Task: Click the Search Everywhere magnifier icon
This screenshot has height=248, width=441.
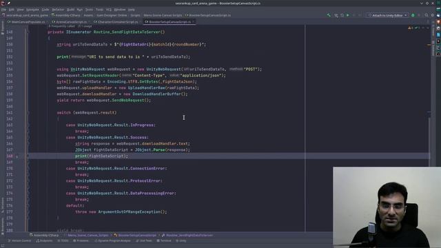Action: (x=427, y=15)
